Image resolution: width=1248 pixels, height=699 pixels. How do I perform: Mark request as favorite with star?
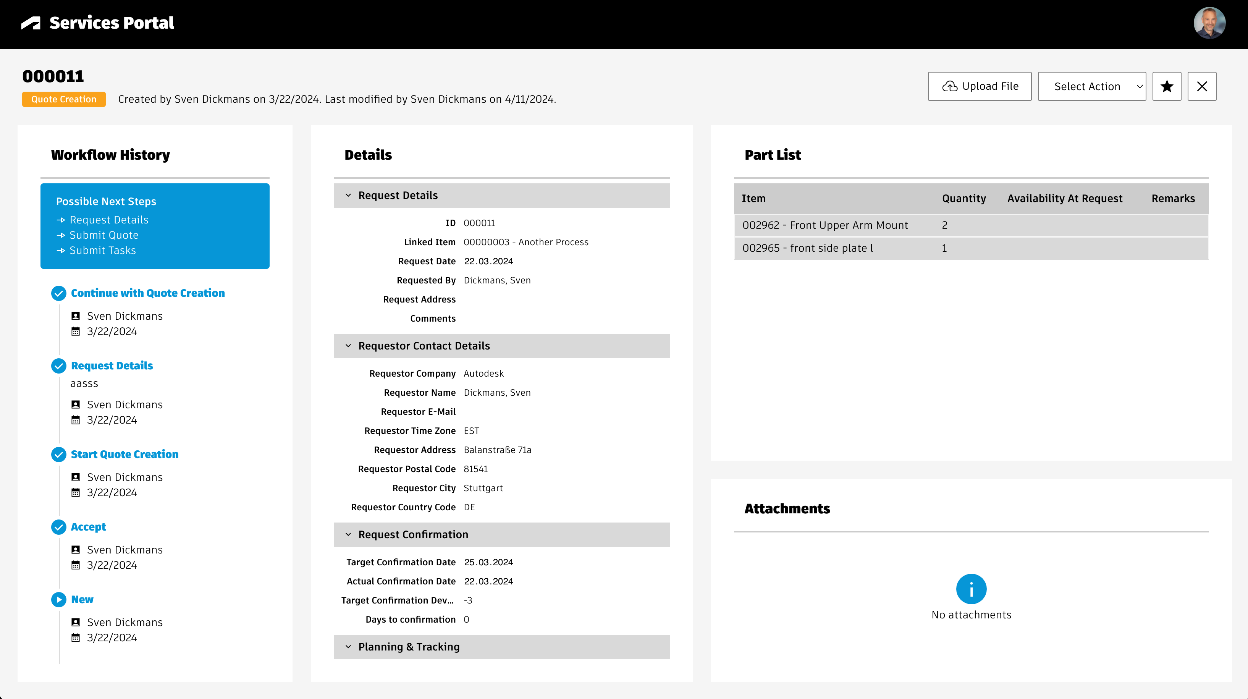point(1167,86)
